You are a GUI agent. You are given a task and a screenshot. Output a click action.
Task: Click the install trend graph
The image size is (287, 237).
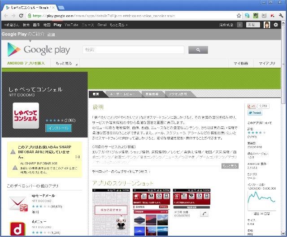(261, 201)
